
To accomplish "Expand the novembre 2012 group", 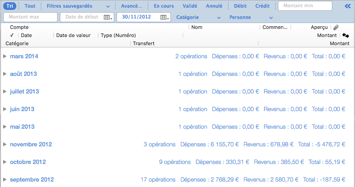I will point(5,145).
